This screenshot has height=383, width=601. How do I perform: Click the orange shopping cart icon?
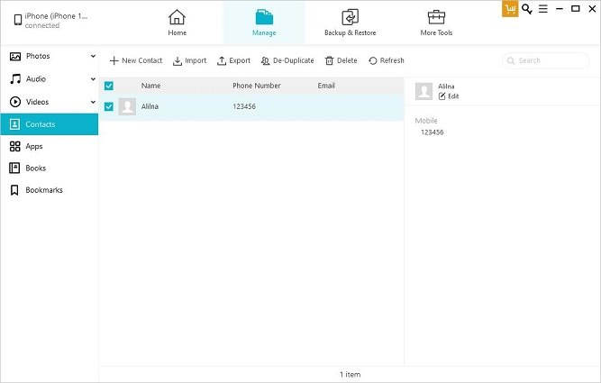[x=510, y=9]
